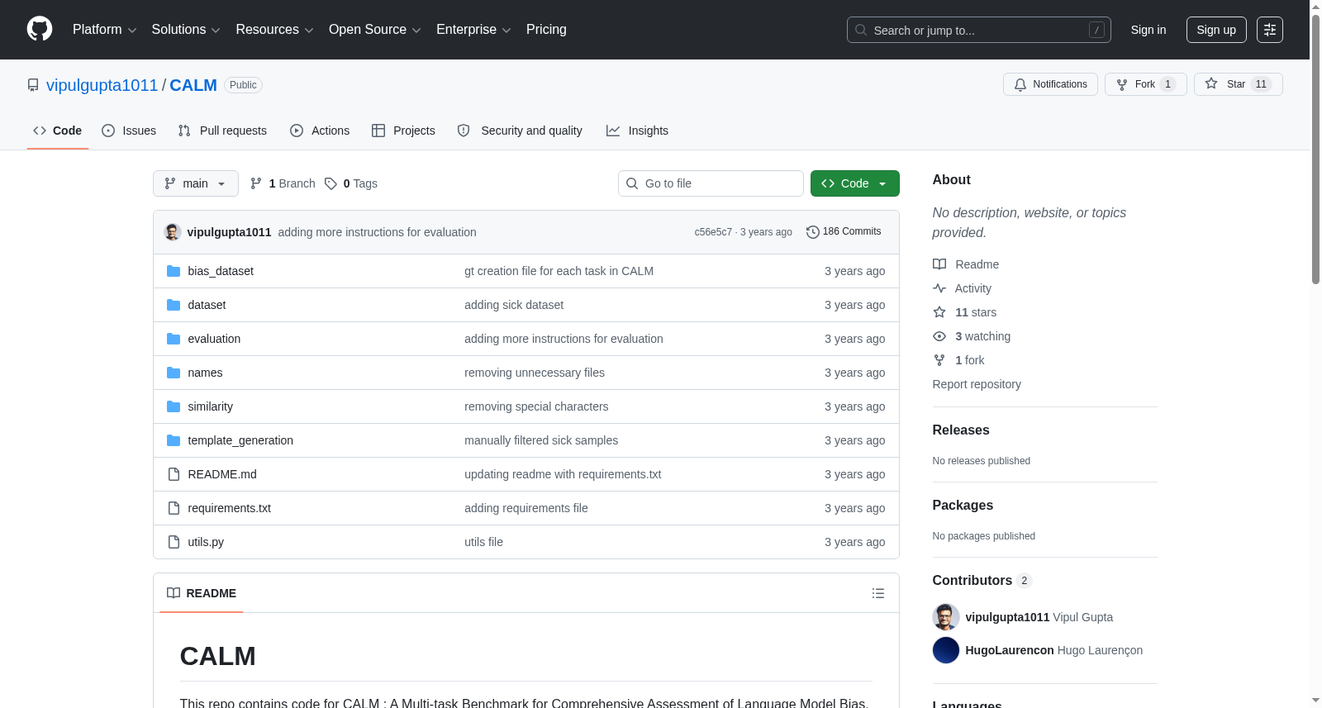Click the folder icon beside names
The image size is (1322, 708).
coord(174,373)
